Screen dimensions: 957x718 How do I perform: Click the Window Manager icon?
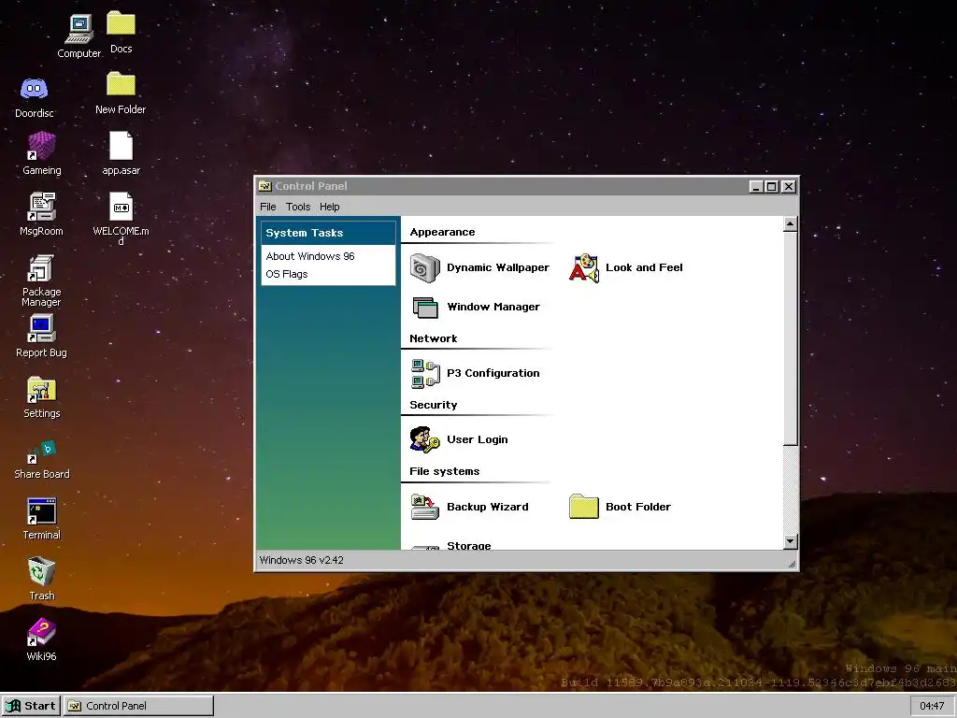tap(425, 307)
